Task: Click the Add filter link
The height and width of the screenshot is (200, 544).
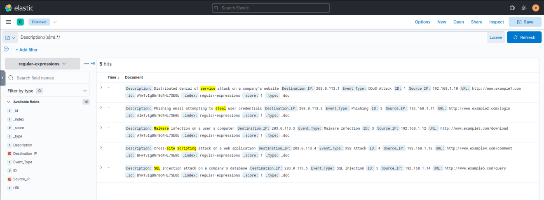Action: [26, 50]
